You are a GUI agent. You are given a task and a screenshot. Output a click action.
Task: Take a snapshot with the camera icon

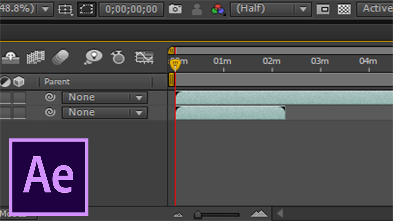click(x=175, y=9)
